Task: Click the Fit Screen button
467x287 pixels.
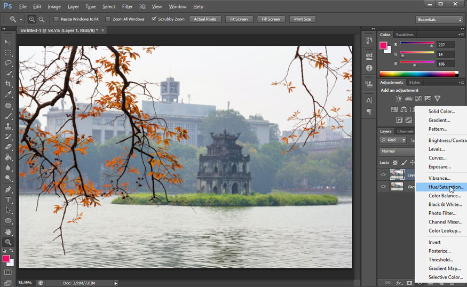Action: coord(238,19)
